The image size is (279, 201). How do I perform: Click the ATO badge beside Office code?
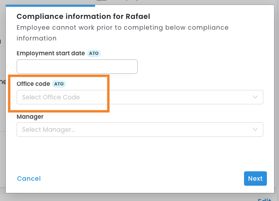[x=59, y=84]
